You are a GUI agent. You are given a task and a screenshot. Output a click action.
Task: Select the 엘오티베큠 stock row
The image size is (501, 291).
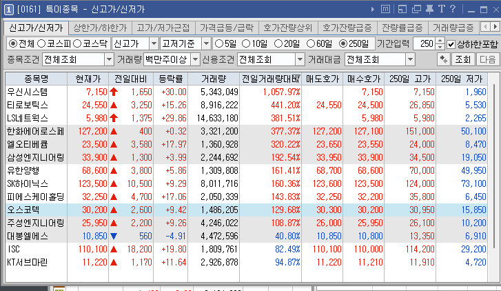pos(246,145)
